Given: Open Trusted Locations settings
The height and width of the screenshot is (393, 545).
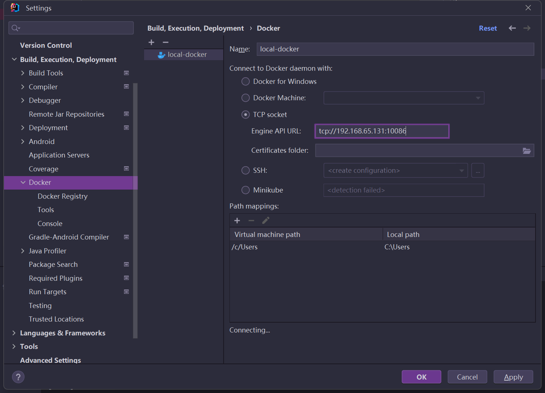Looking at the screenshot, I should pyautogui.click(x=56, y=319).
